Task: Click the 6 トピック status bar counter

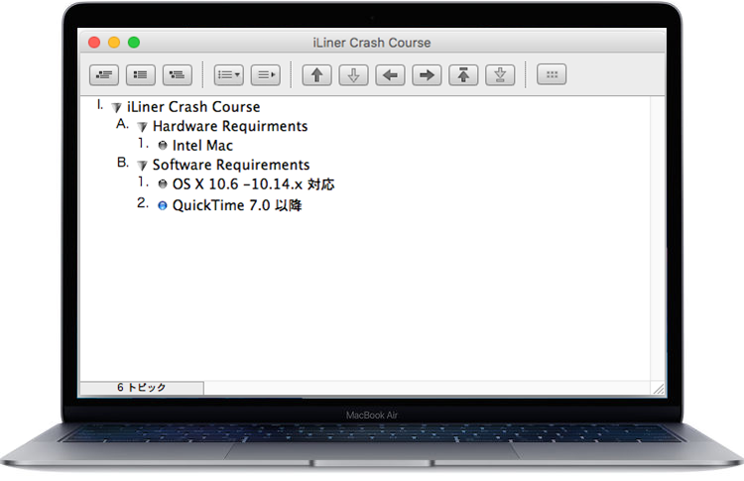Action: [142, 388]
